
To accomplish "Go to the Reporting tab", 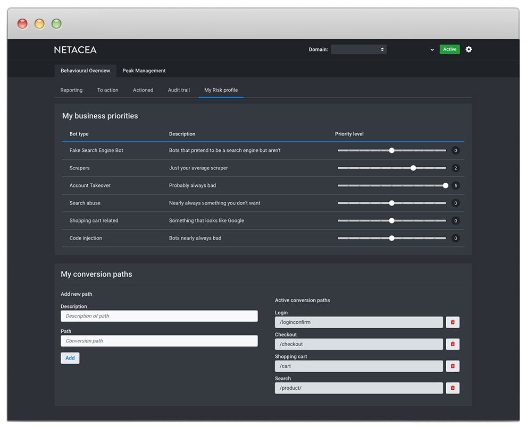I will [x=71, y=90].
